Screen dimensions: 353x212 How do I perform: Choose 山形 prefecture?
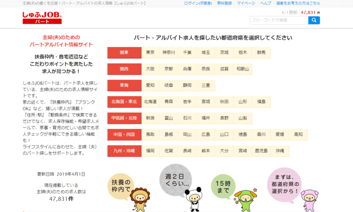point(243,102)
